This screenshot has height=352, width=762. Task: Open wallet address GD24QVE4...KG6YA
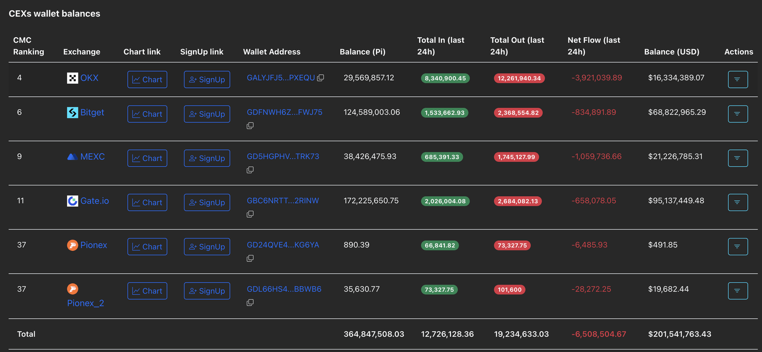click(x=283, y=245)
